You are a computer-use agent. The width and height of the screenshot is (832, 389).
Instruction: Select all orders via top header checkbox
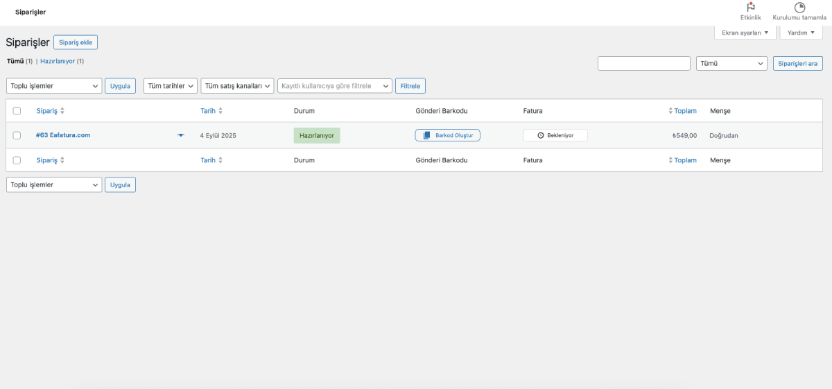coord(17,111)
